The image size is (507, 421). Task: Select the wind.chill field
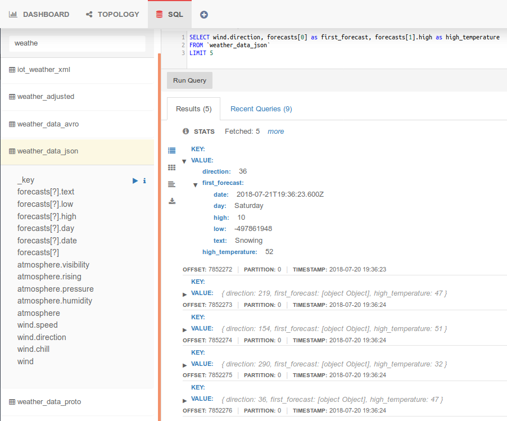tap(33, 349)
